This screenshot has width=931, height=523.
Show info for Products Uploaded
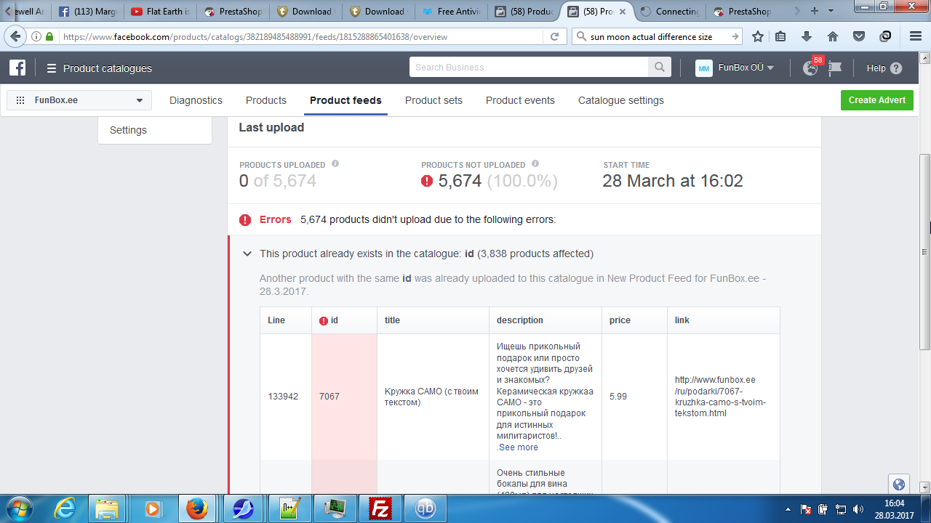tap(335, 164)
